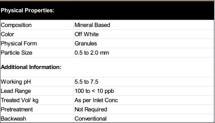The width and height of the screenshot is (215, 123).
Task: Select the Color label cell
Action: (37, 34)
